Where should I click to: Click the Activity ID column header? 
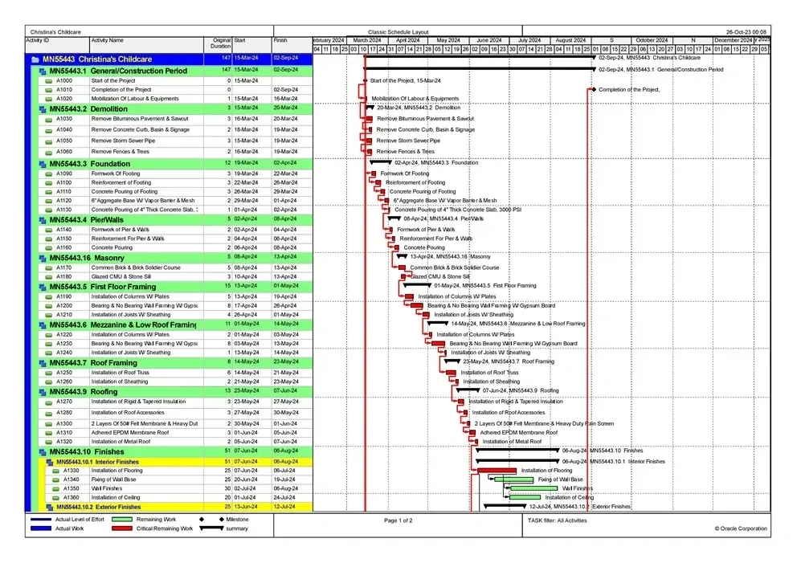[x=58, y=43]
